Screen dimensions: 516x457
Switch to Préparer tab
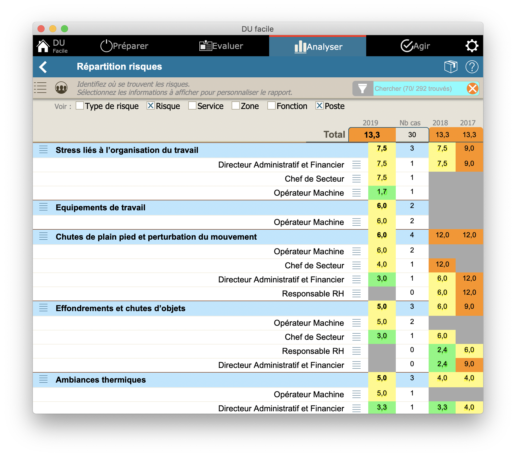pos(124,46)
